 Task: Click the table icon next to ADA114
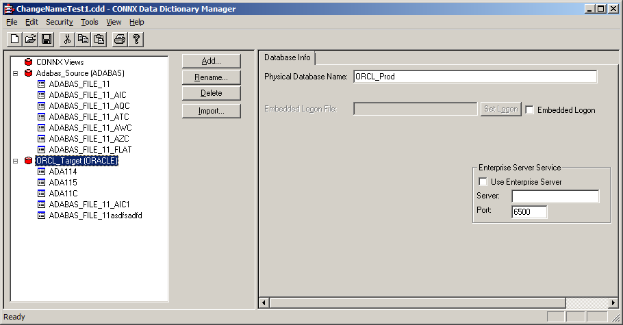(41, 171)
